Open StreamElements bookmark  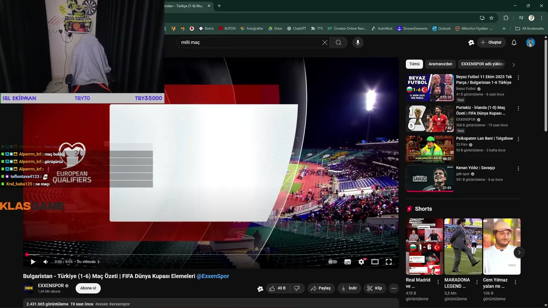pyautogui.click(x=412, y=29)
